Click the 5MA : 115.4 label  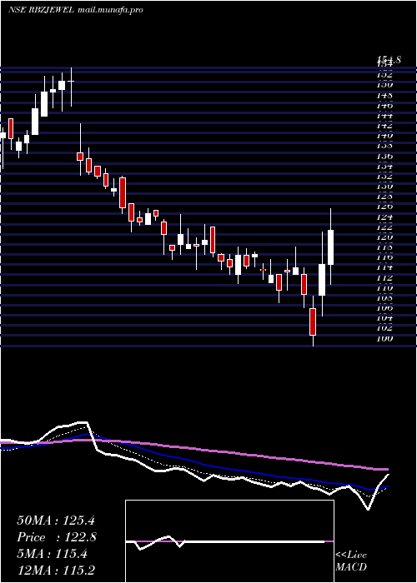click(52, 554)
